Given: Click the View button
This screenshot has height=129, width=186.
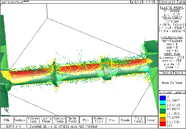Looking at the screenshot, I should (112, 120).
